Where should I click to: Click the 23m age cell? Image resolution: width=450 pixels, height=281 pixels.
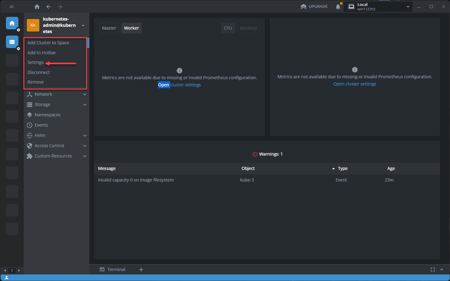coord(389,180)
